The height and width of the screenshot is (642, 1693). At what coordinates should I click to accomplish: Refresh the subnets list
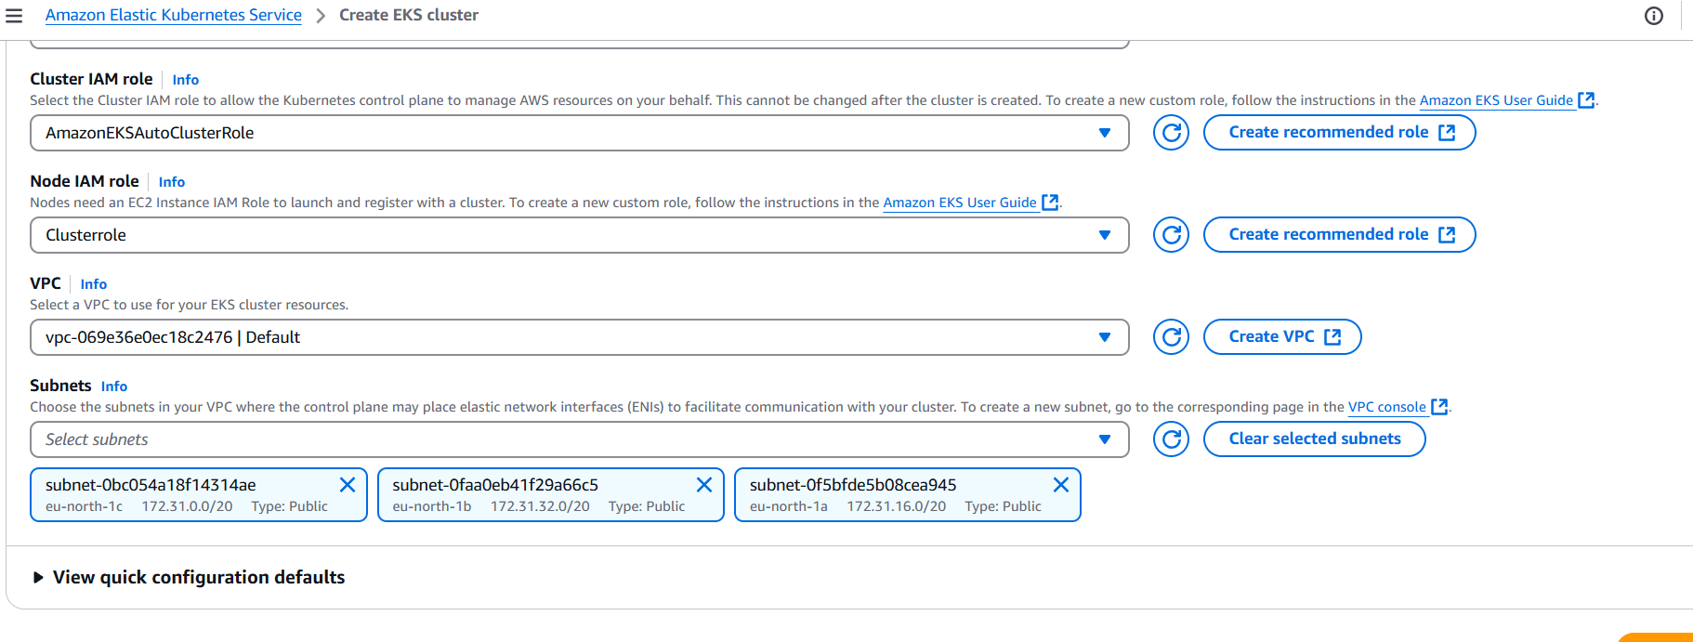pos(1171,439)
